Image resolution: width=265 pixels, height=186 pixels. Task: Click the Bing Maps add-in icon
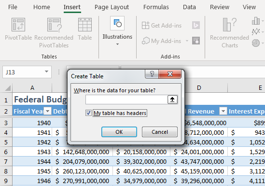(x=196, y=25)
